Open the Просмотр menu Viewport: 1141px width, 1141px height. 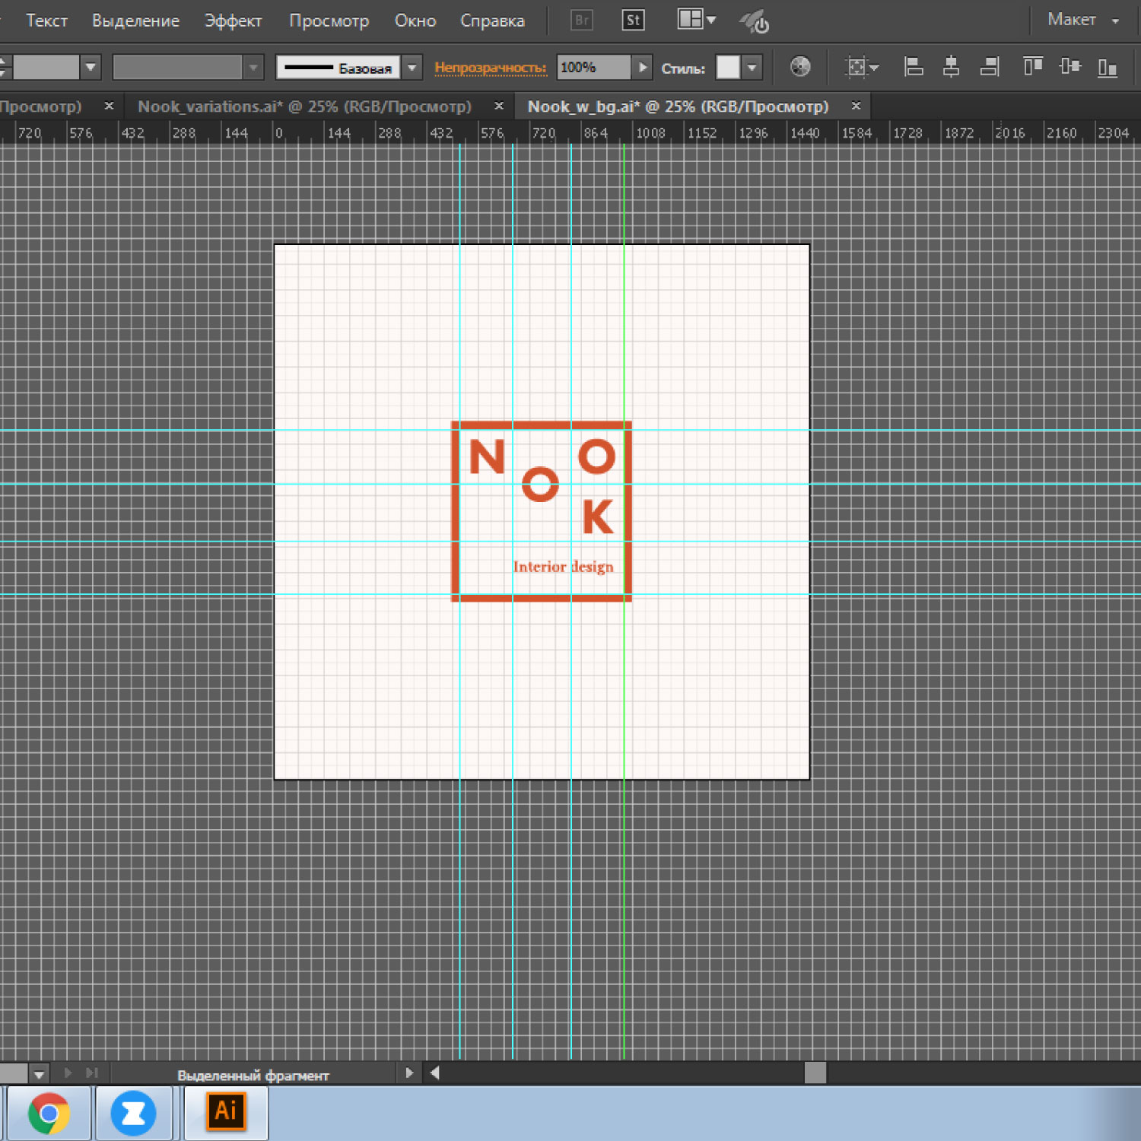click(x=329, y=21)
